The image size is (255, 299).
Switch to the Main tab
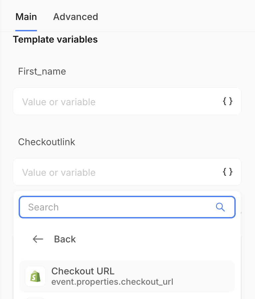coord(26,17)
